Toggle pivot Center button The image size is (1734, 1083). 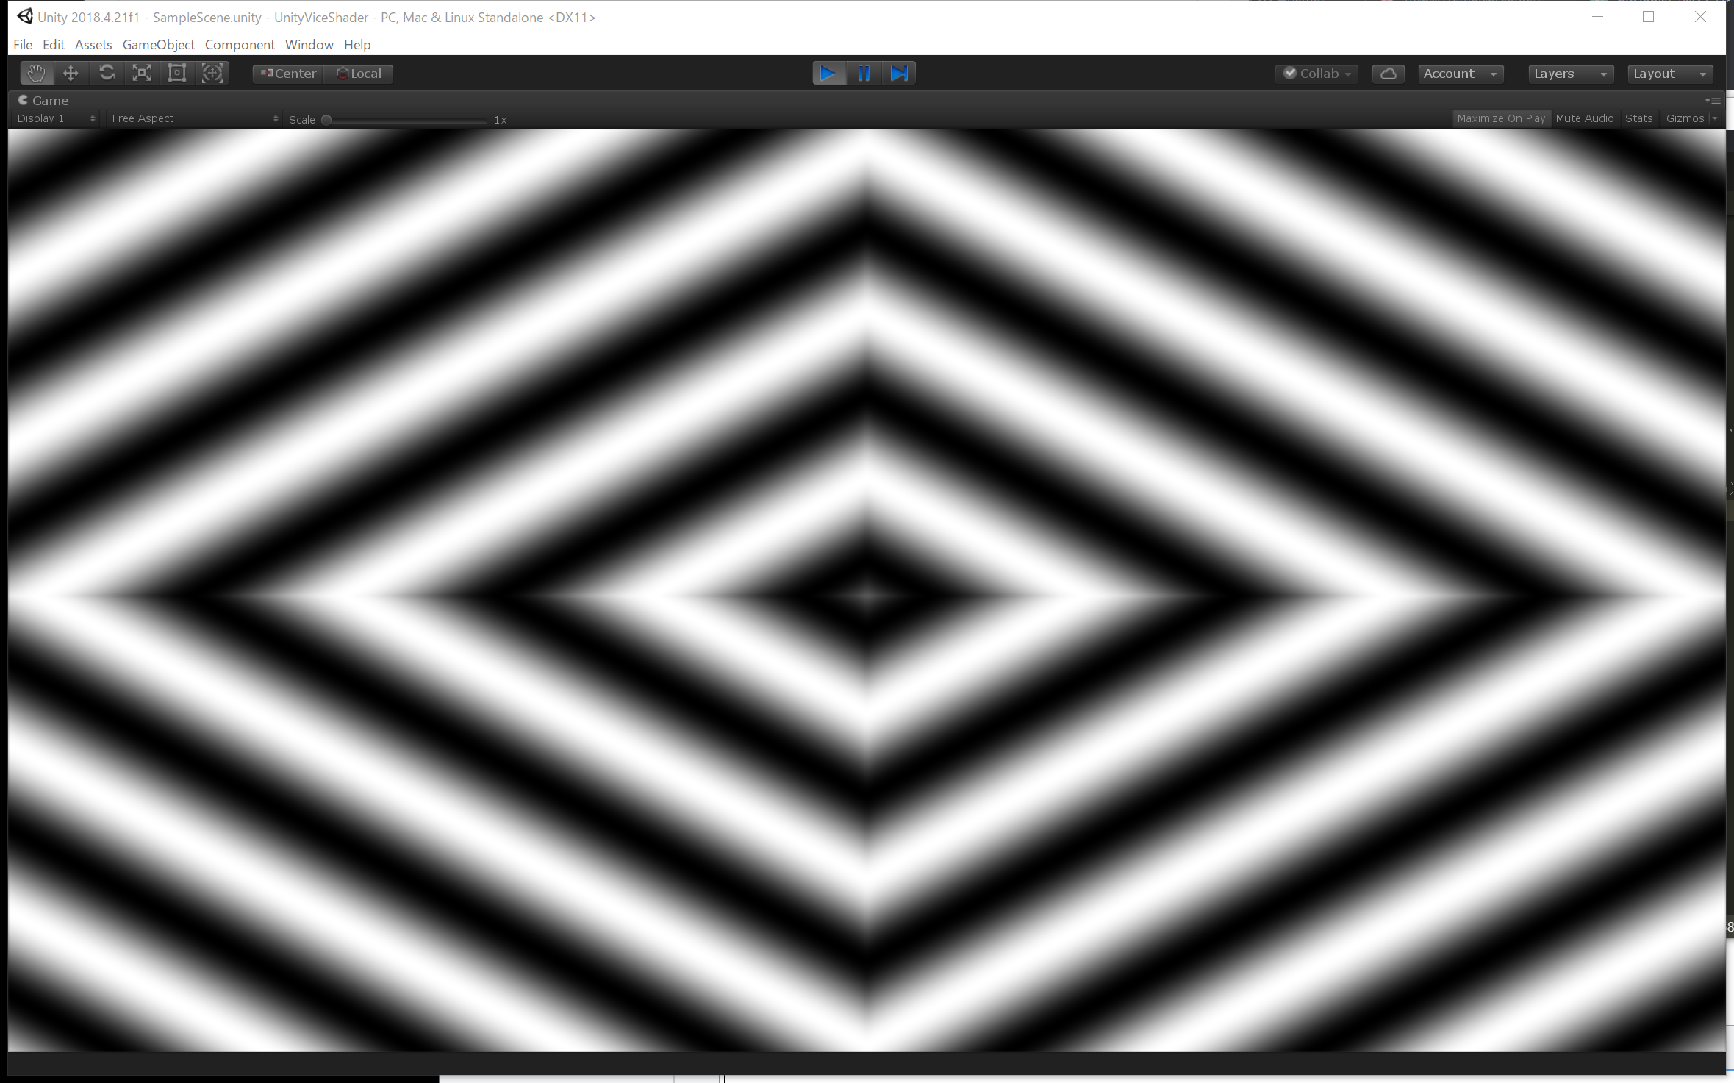tap(288, 74)
